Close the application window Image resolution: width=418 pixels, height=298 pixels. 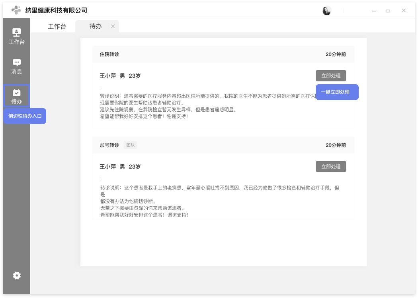404,10
